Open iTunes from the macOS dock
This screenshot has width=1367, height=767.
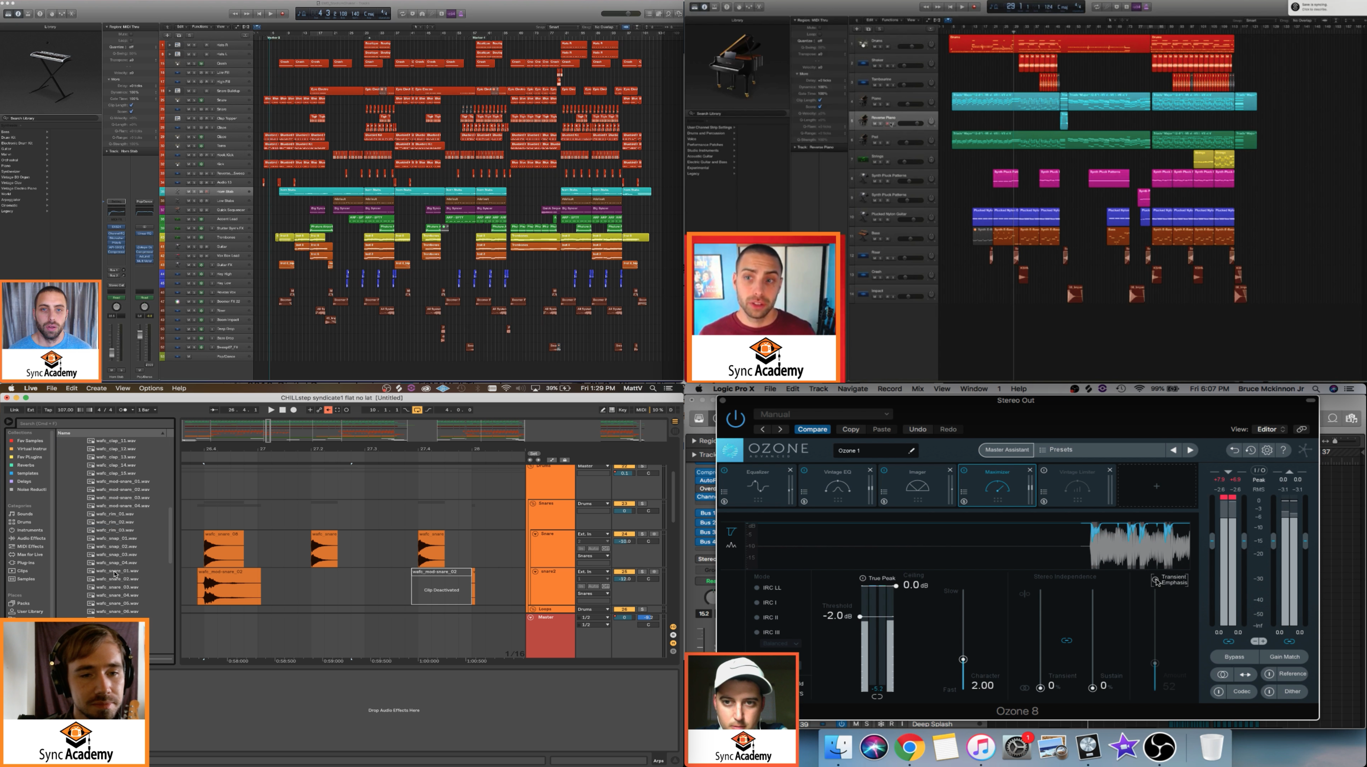(981, 747)
